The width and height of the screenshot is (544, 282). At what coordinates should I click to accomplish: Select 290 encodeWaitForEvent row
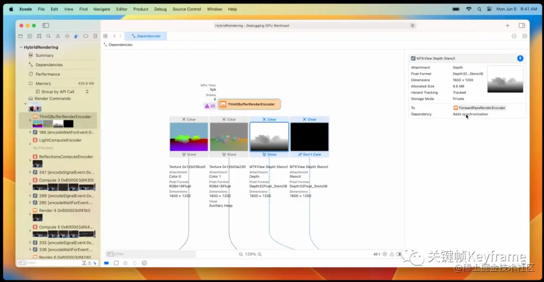tap(62, 203)
